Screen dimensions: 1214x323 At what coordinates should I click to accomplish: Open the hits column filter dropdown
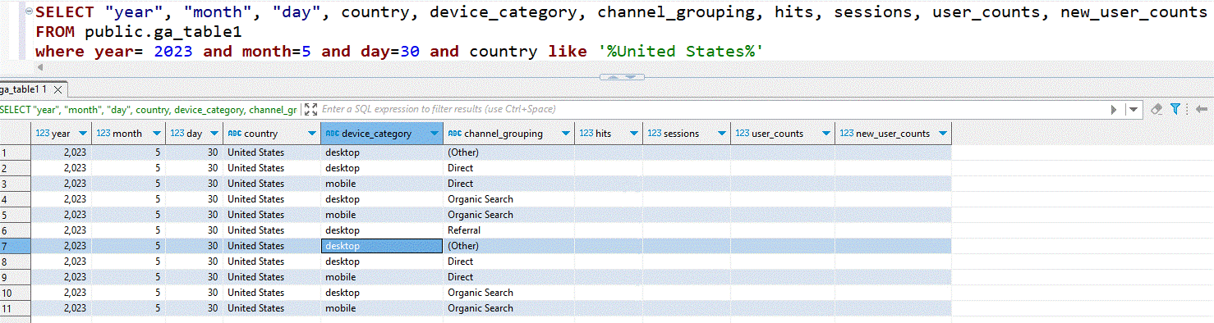(634, 134)
